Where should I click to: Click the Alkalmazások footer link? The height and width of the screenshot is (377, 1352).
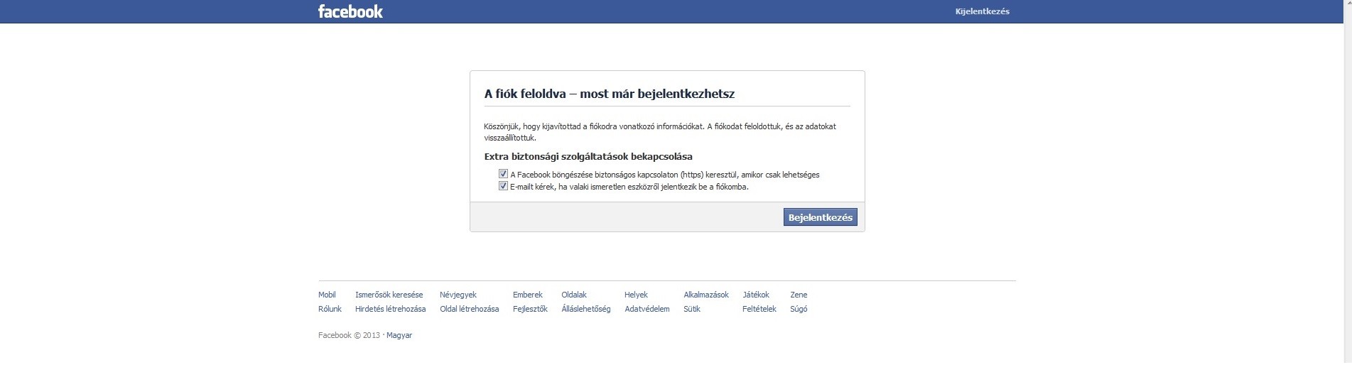[705, 295]
